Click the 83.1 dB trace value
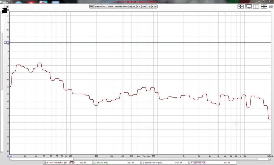 click(x=131, y=163)
